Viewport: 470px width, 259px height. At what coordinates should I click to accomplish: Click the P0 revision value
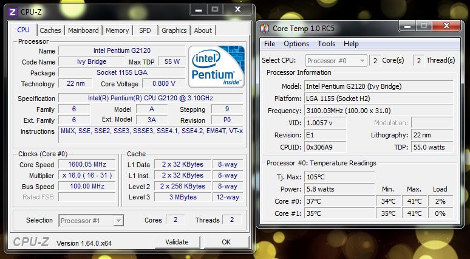tap(227, 120)
